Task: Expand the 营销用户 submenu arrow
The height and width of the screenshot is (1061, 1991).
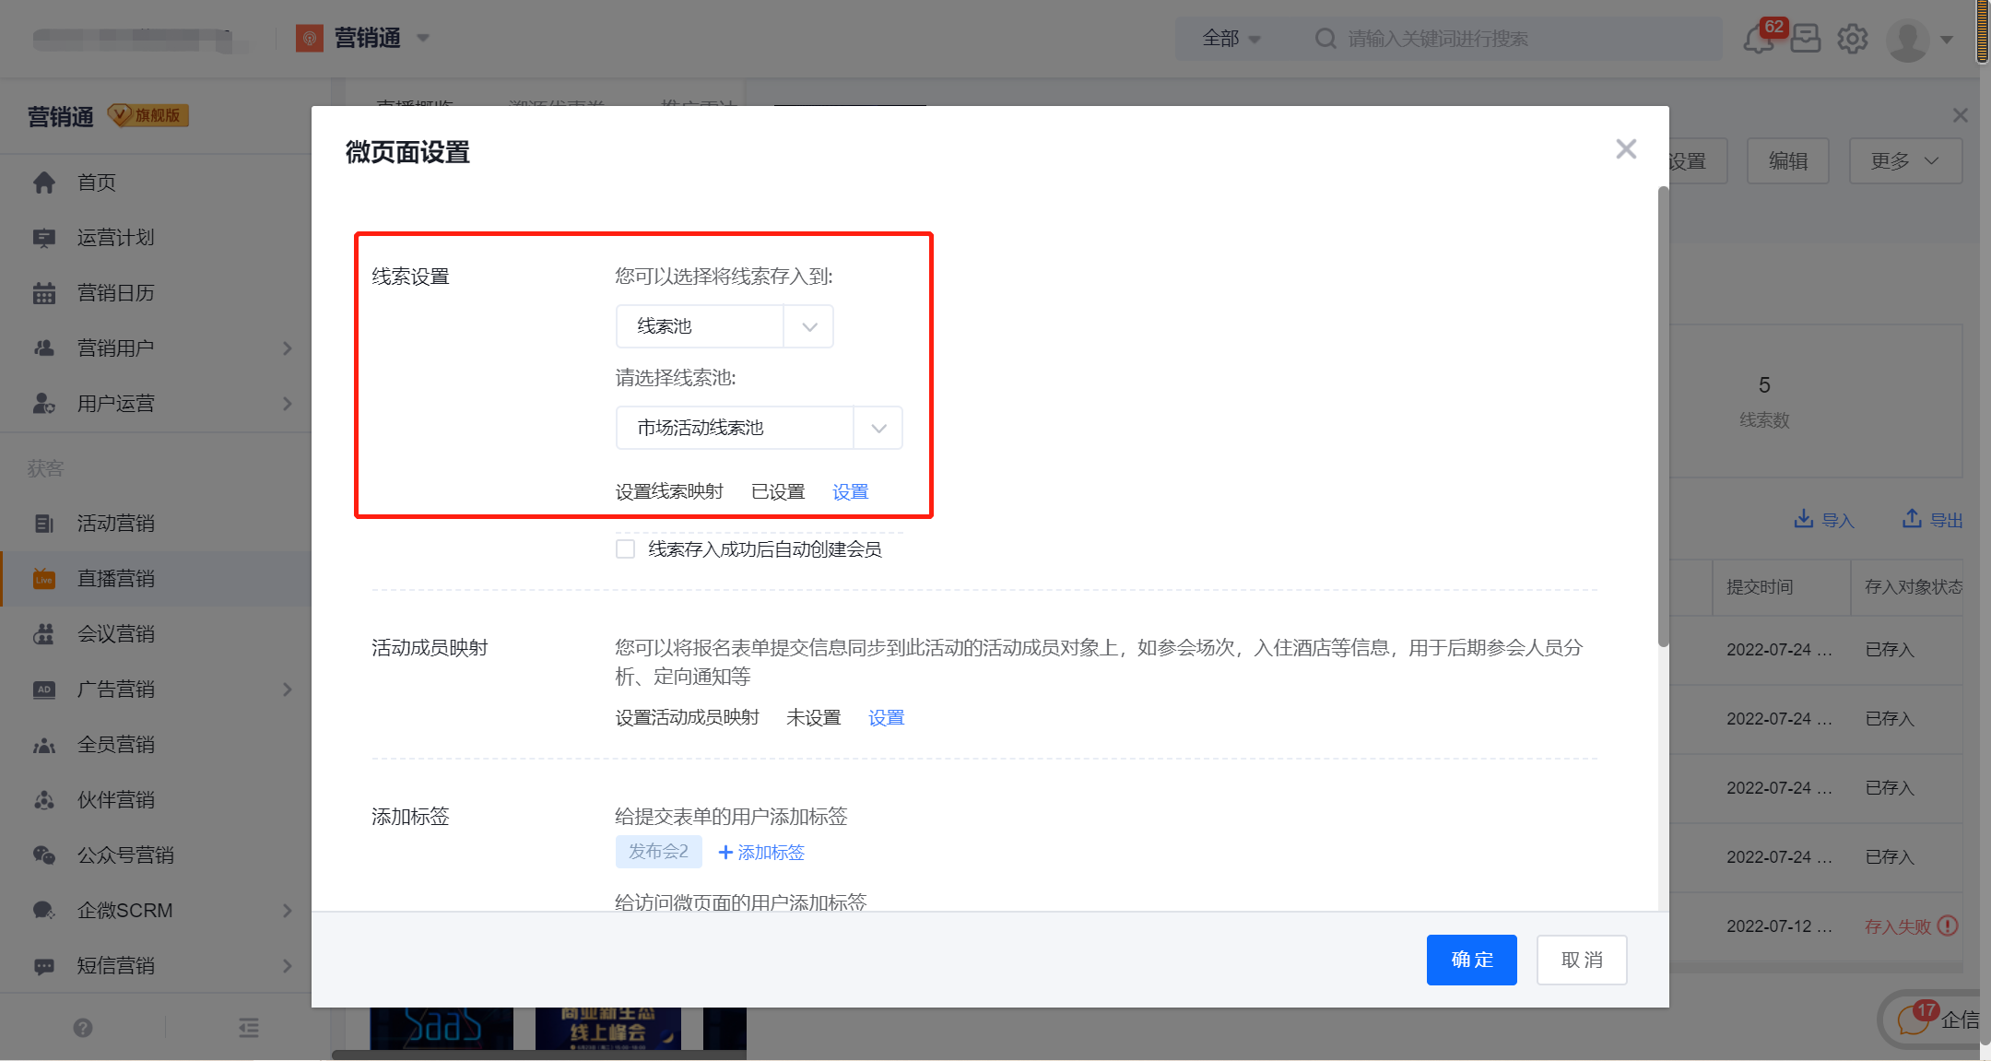Action: [288, 348]
